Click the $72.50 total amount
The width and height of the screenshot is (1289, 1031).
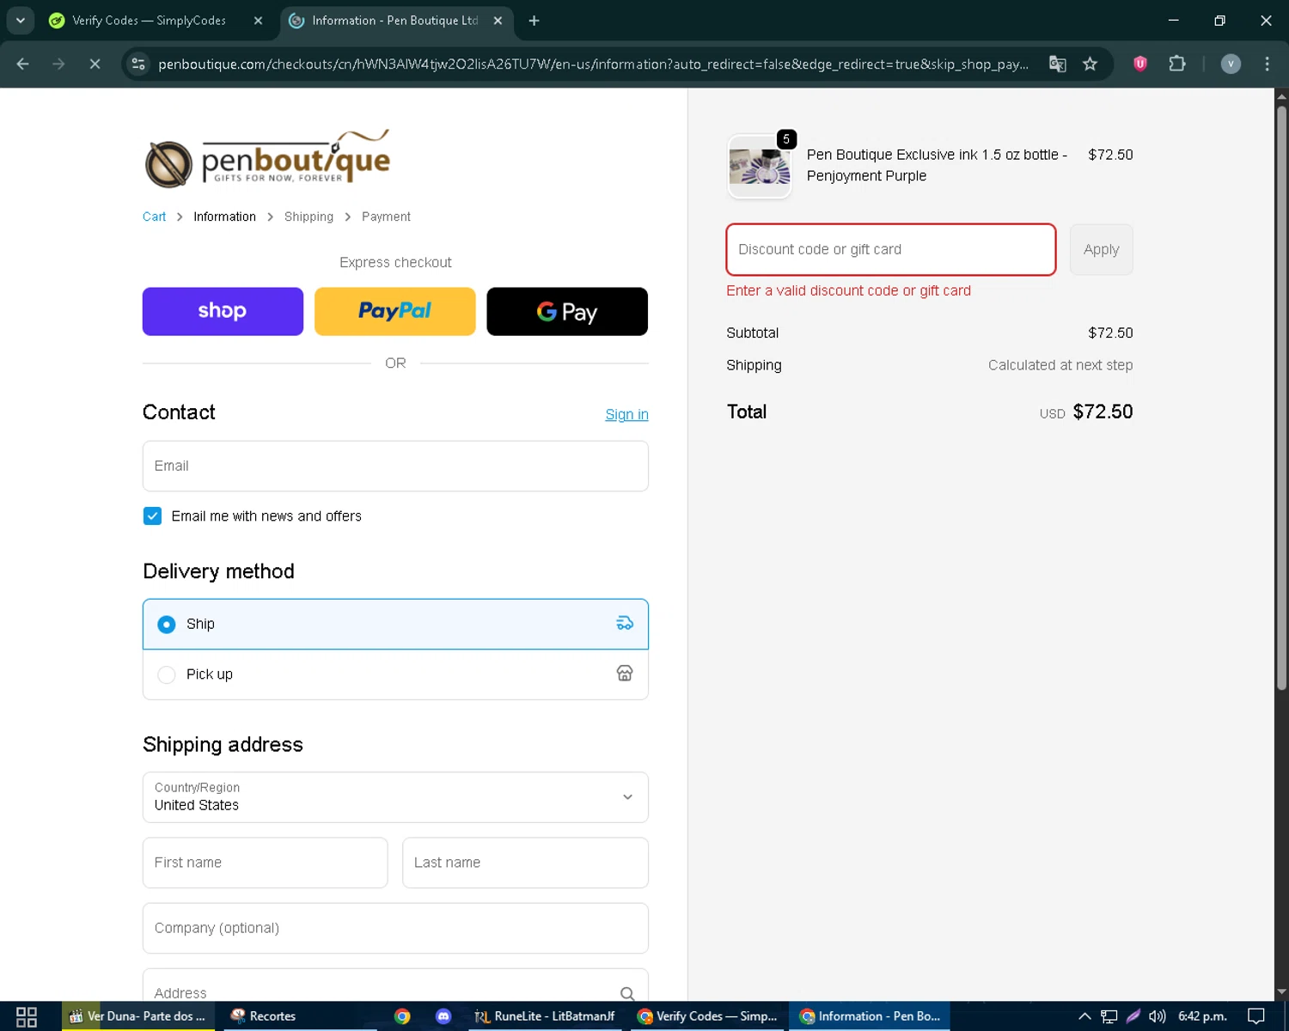coord(1103,412)
